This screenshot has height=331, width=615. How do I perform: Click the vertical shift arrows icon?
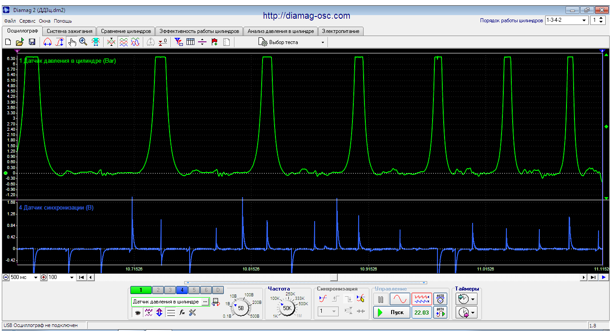pyautogui.click(x=159, y=313)
